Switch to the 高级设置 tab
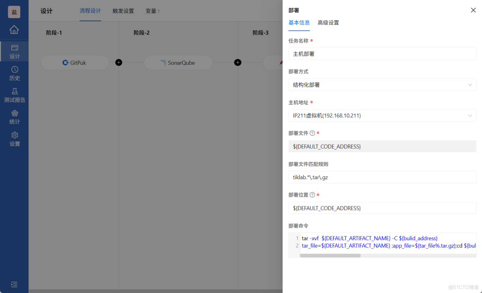The height and width of the screenshot is (293, 482). pyautogui.click(x=328, y=23)
